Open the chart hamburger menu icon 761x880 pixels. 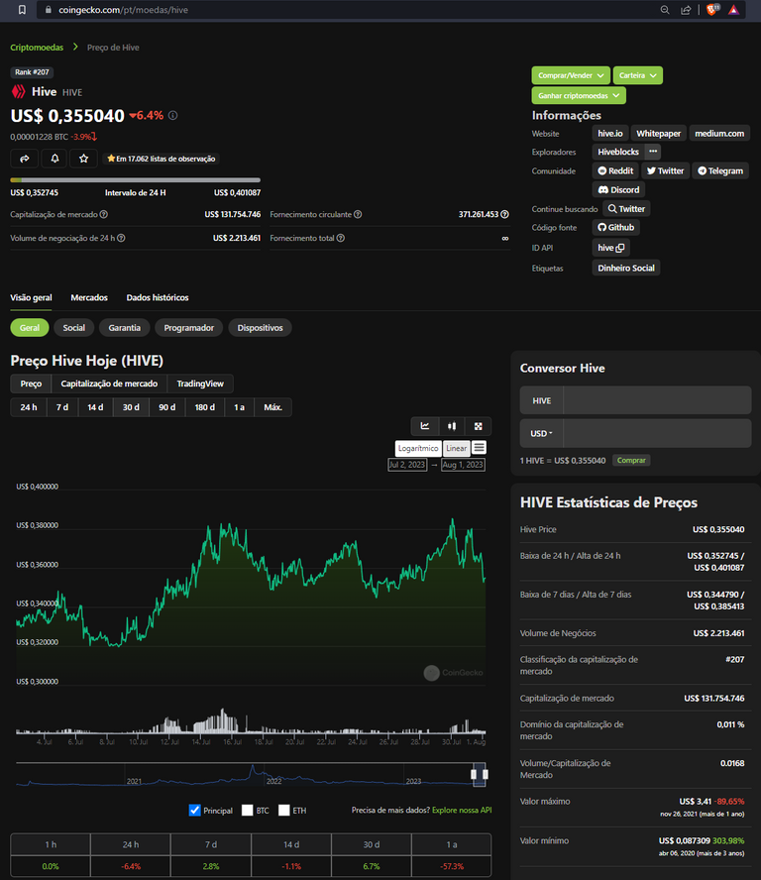480,447
